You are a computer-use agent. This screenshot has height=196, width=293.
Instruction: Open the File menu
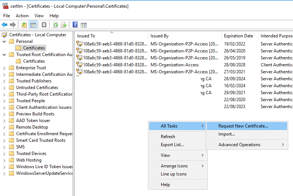7,16
